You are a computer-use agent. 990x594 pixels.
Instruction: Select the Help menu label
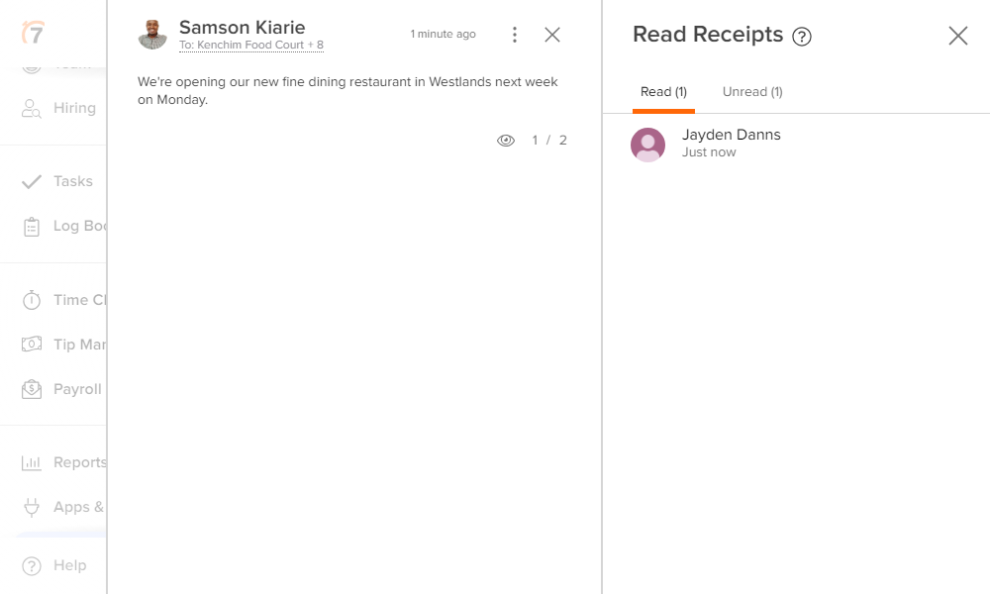70,565
